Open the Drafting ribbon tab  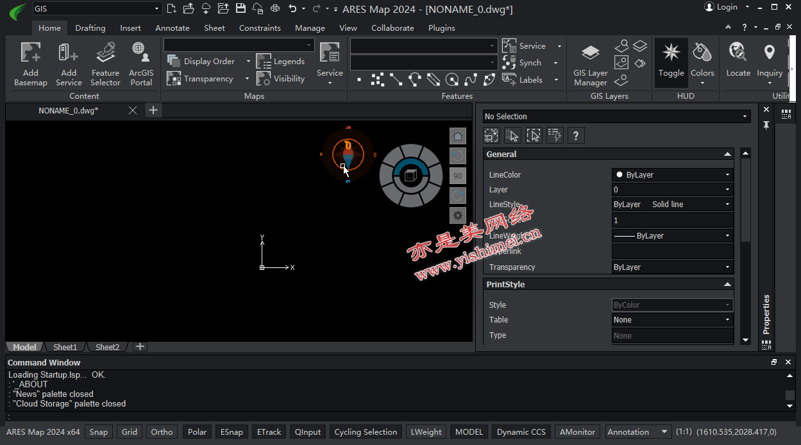tap(90, 28)
